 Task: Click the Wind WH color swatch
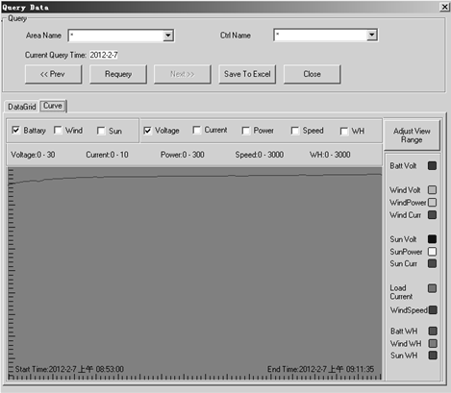pos(433,343)
